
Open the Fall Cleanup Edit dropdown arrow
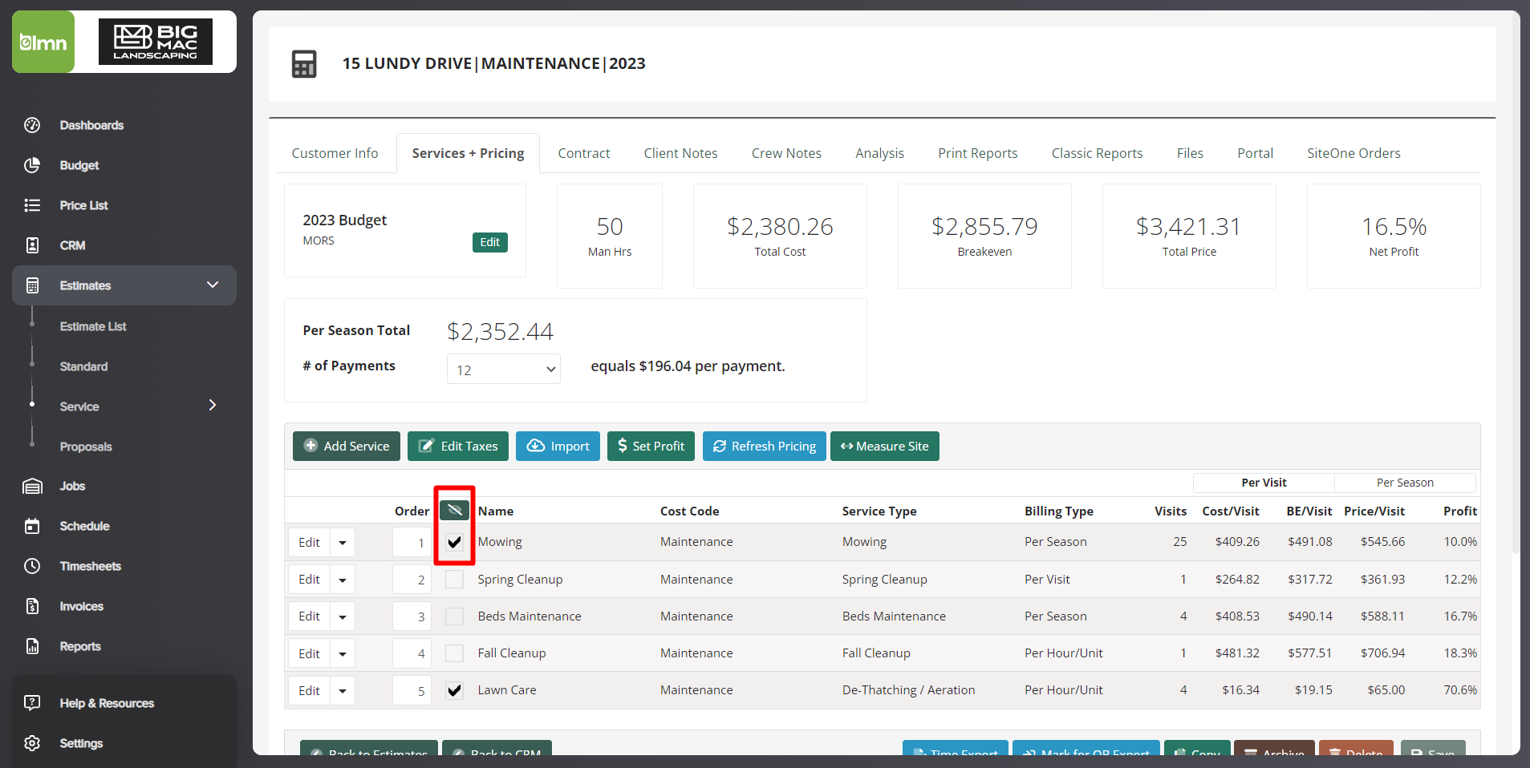click(343, 653)
